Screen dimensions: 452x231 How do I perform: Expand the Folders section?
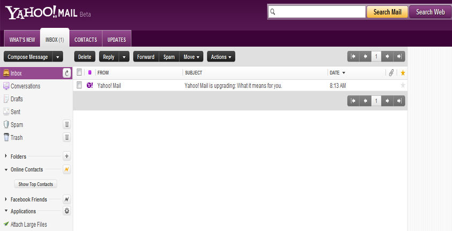pos(6,156)
